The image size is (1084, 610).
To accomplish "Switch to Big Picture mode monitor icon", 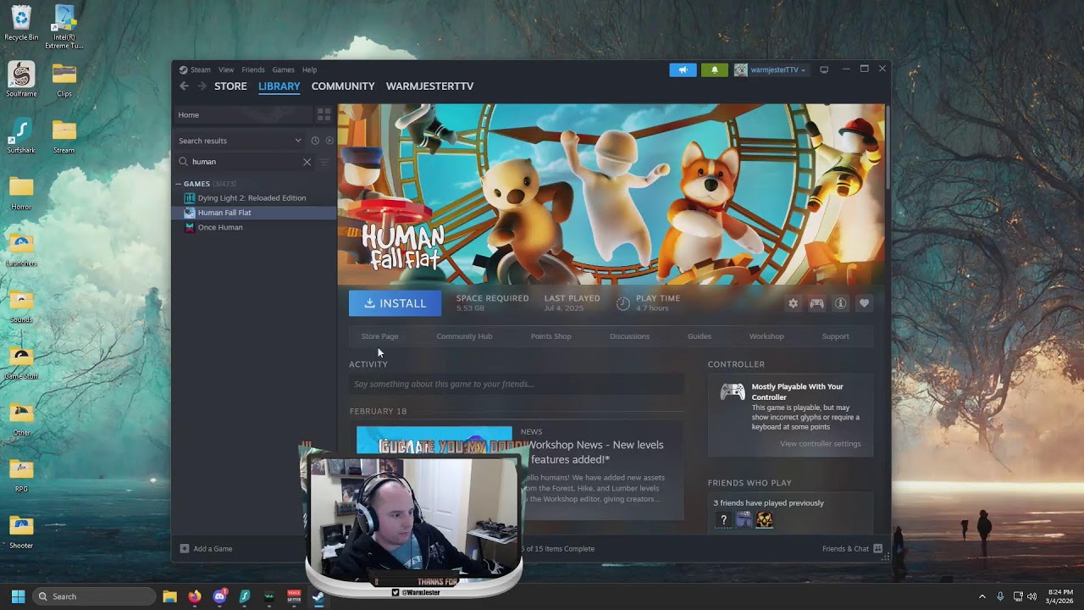I will click(824, 69).
